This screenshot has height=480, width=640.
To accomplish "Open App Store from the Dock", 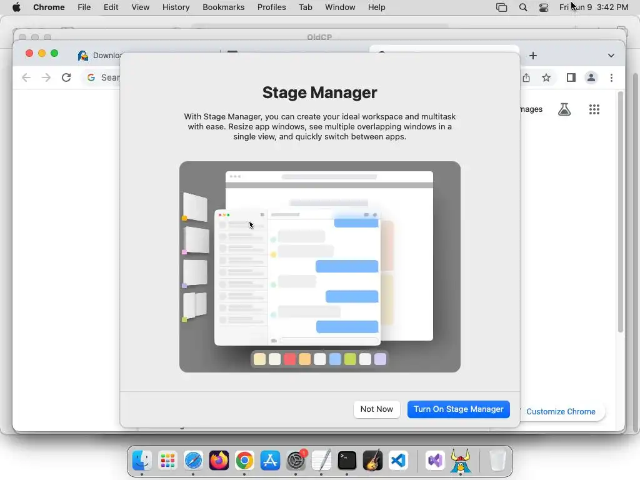I will point(270,461).
